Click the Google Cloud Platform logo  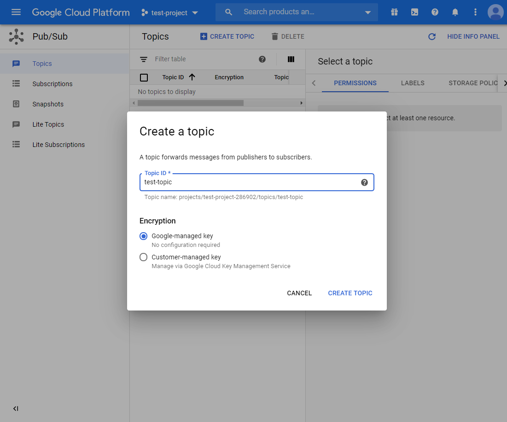click(x=81, y=12)
